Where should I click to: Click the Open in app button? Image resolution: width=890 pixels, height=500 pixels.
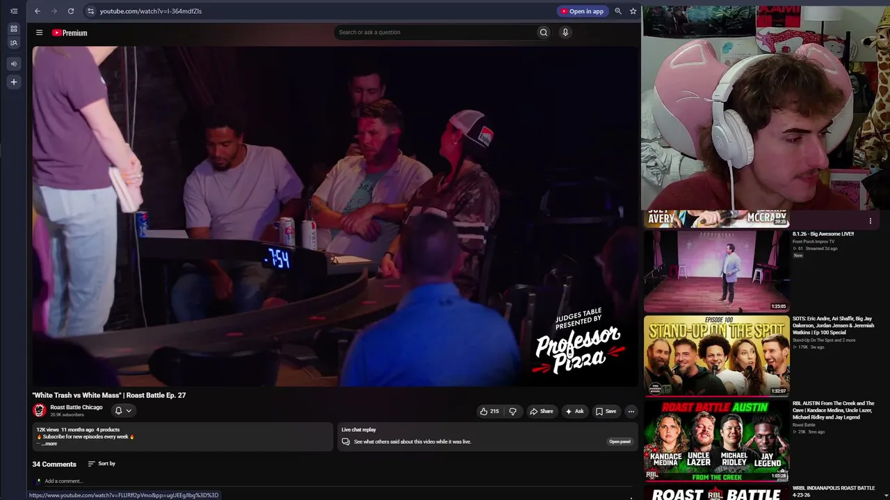pyautogui.click(x=582, y=11)
